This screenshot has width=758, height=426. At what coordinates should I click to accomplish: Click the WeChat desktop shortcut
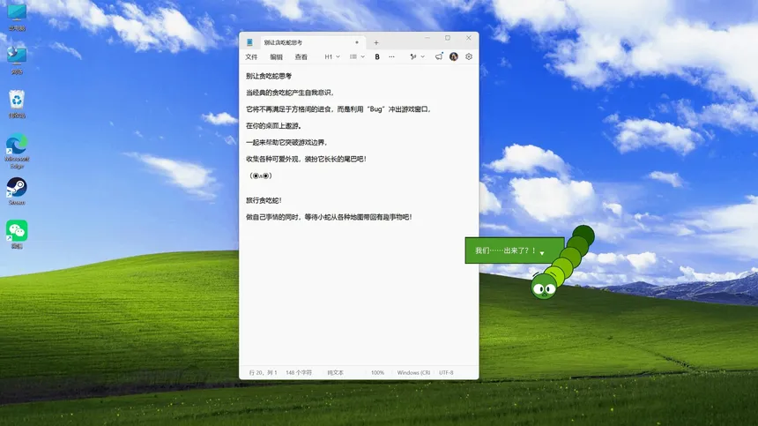17,234
